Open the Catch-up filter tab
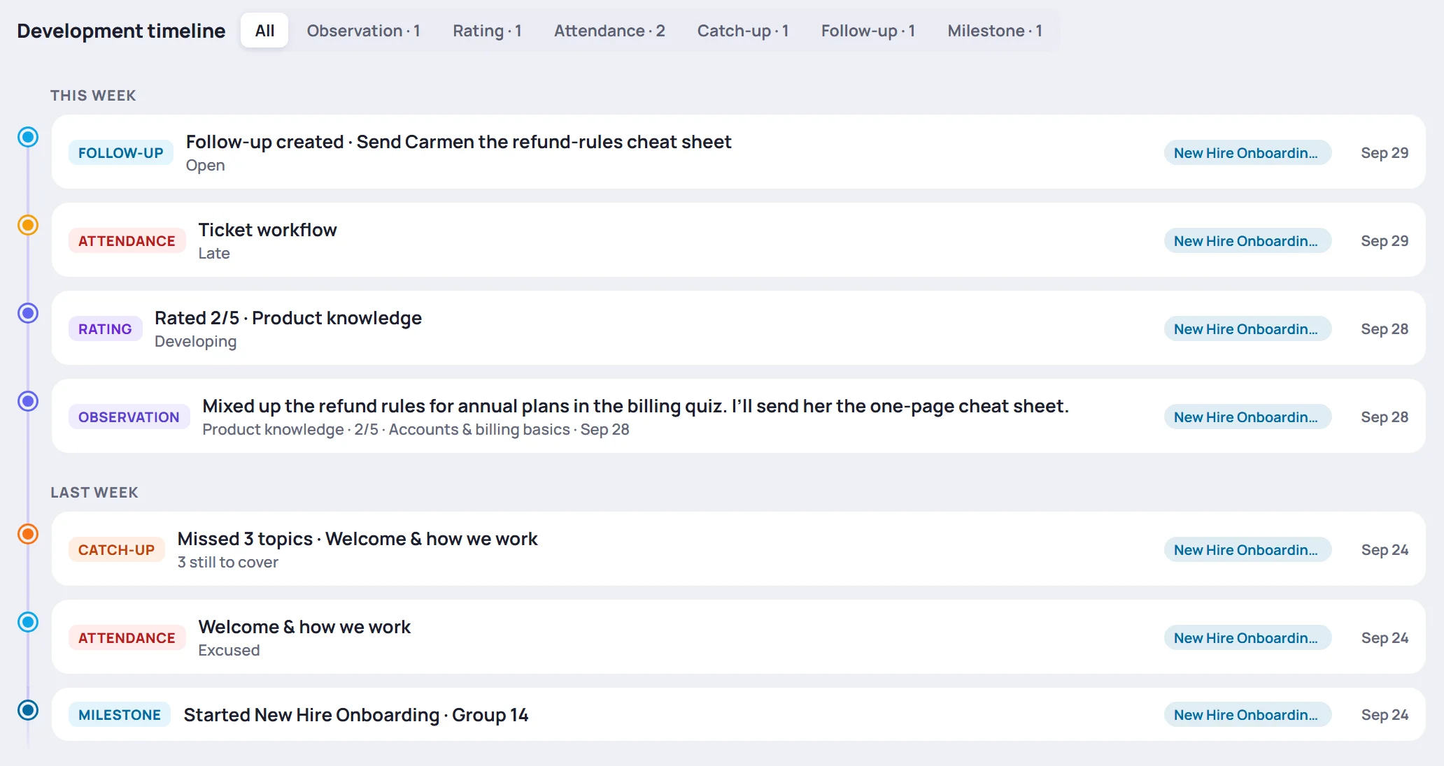Image resolution: width=1444 pixels, height=766 pixels. click(743, 31)
